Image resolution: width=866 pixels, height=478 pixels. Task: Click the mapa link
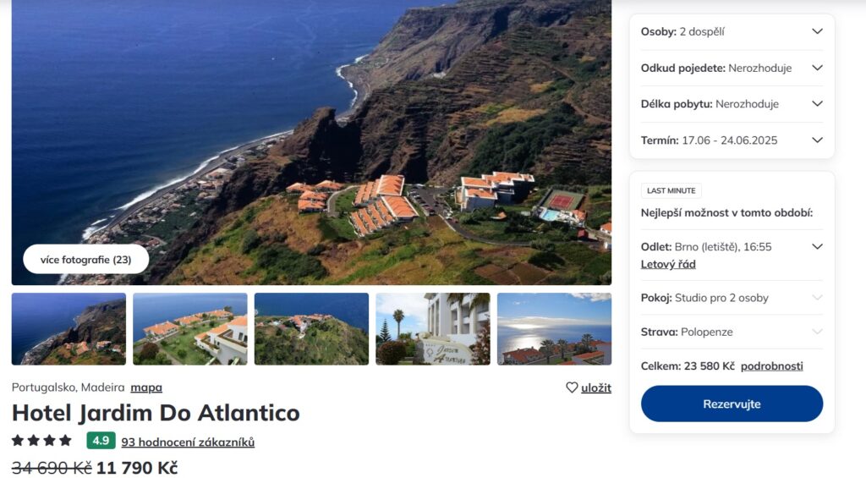tap(146, 387)
